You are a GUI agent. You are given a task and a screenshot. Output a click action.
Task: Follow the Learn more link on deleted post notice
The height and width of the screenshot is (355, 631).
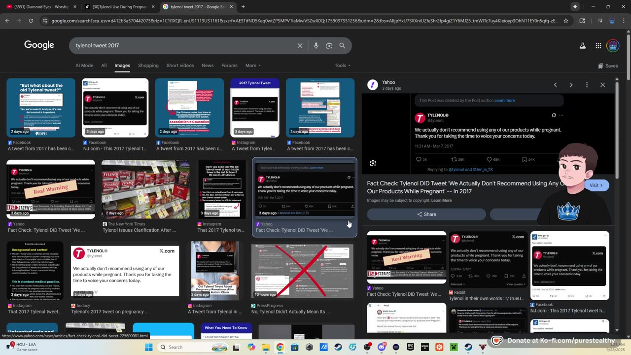click(504, 101)
